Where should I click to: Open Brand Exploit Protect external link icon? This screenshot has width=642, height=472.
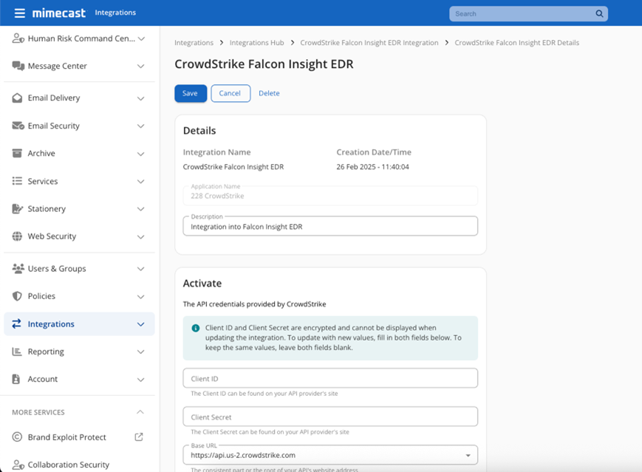pyautogui.click(x=139, y=437)
